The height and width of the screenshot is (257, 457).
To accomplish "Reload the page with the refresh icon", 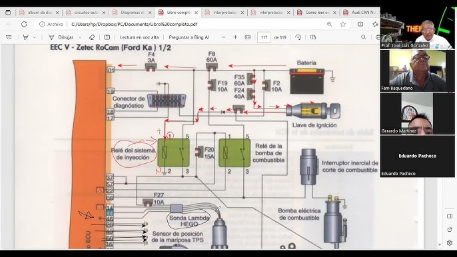I will pos(24,24).
